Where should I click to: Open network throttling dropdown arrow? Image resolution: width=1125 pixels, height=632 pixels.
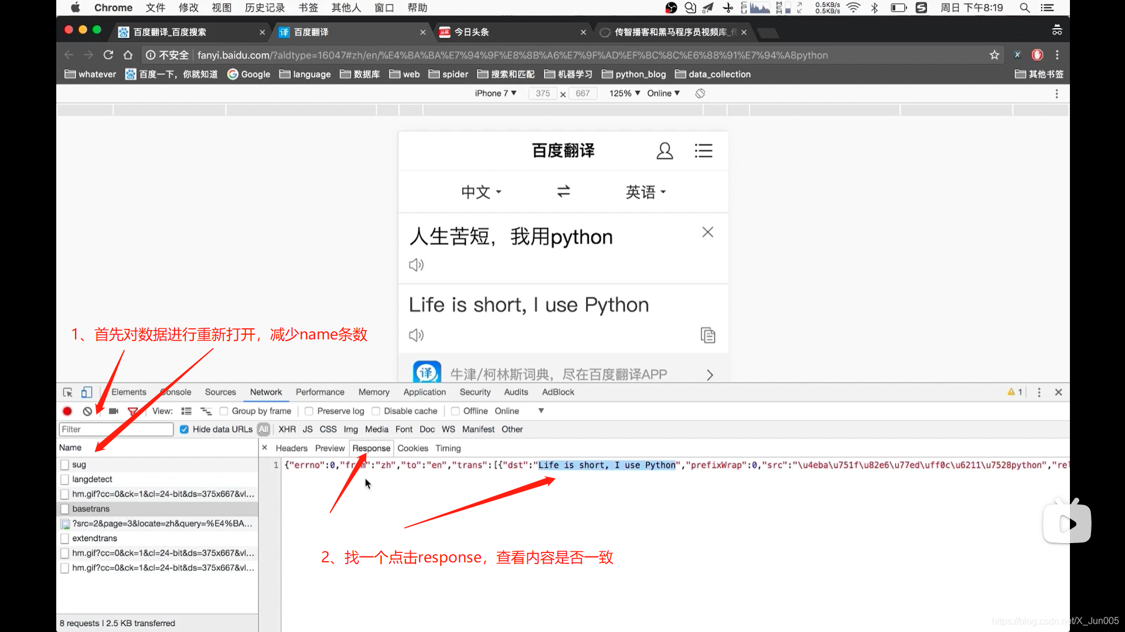point(541,411)
